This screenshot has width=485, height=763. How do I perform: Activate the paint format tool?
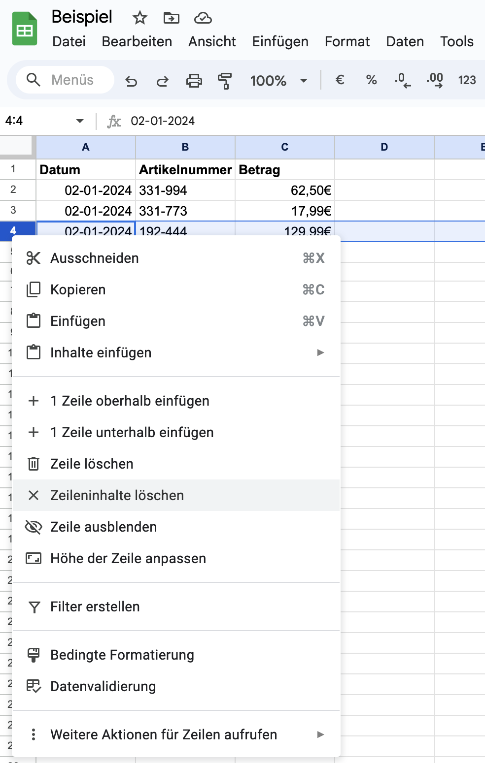[x=225, y=80]
